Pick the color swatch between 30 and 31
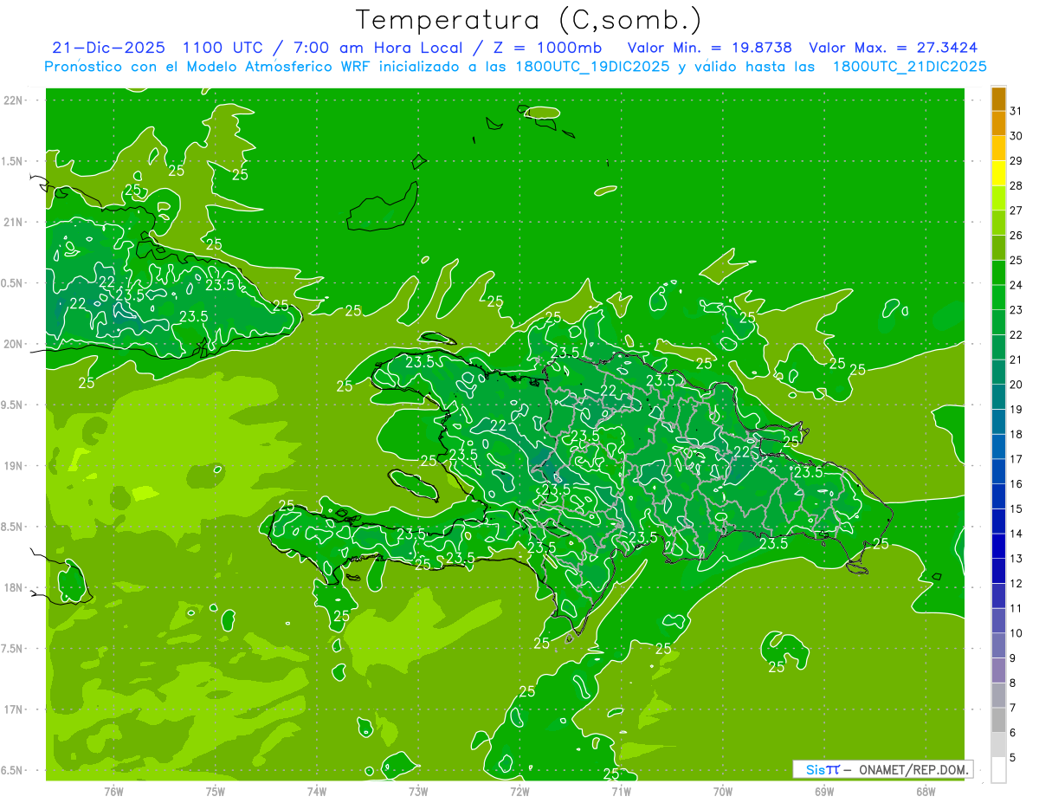1039x803 pixels. [998, 124]
